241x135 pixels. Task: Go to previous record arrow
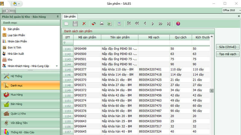coord(145,24)
